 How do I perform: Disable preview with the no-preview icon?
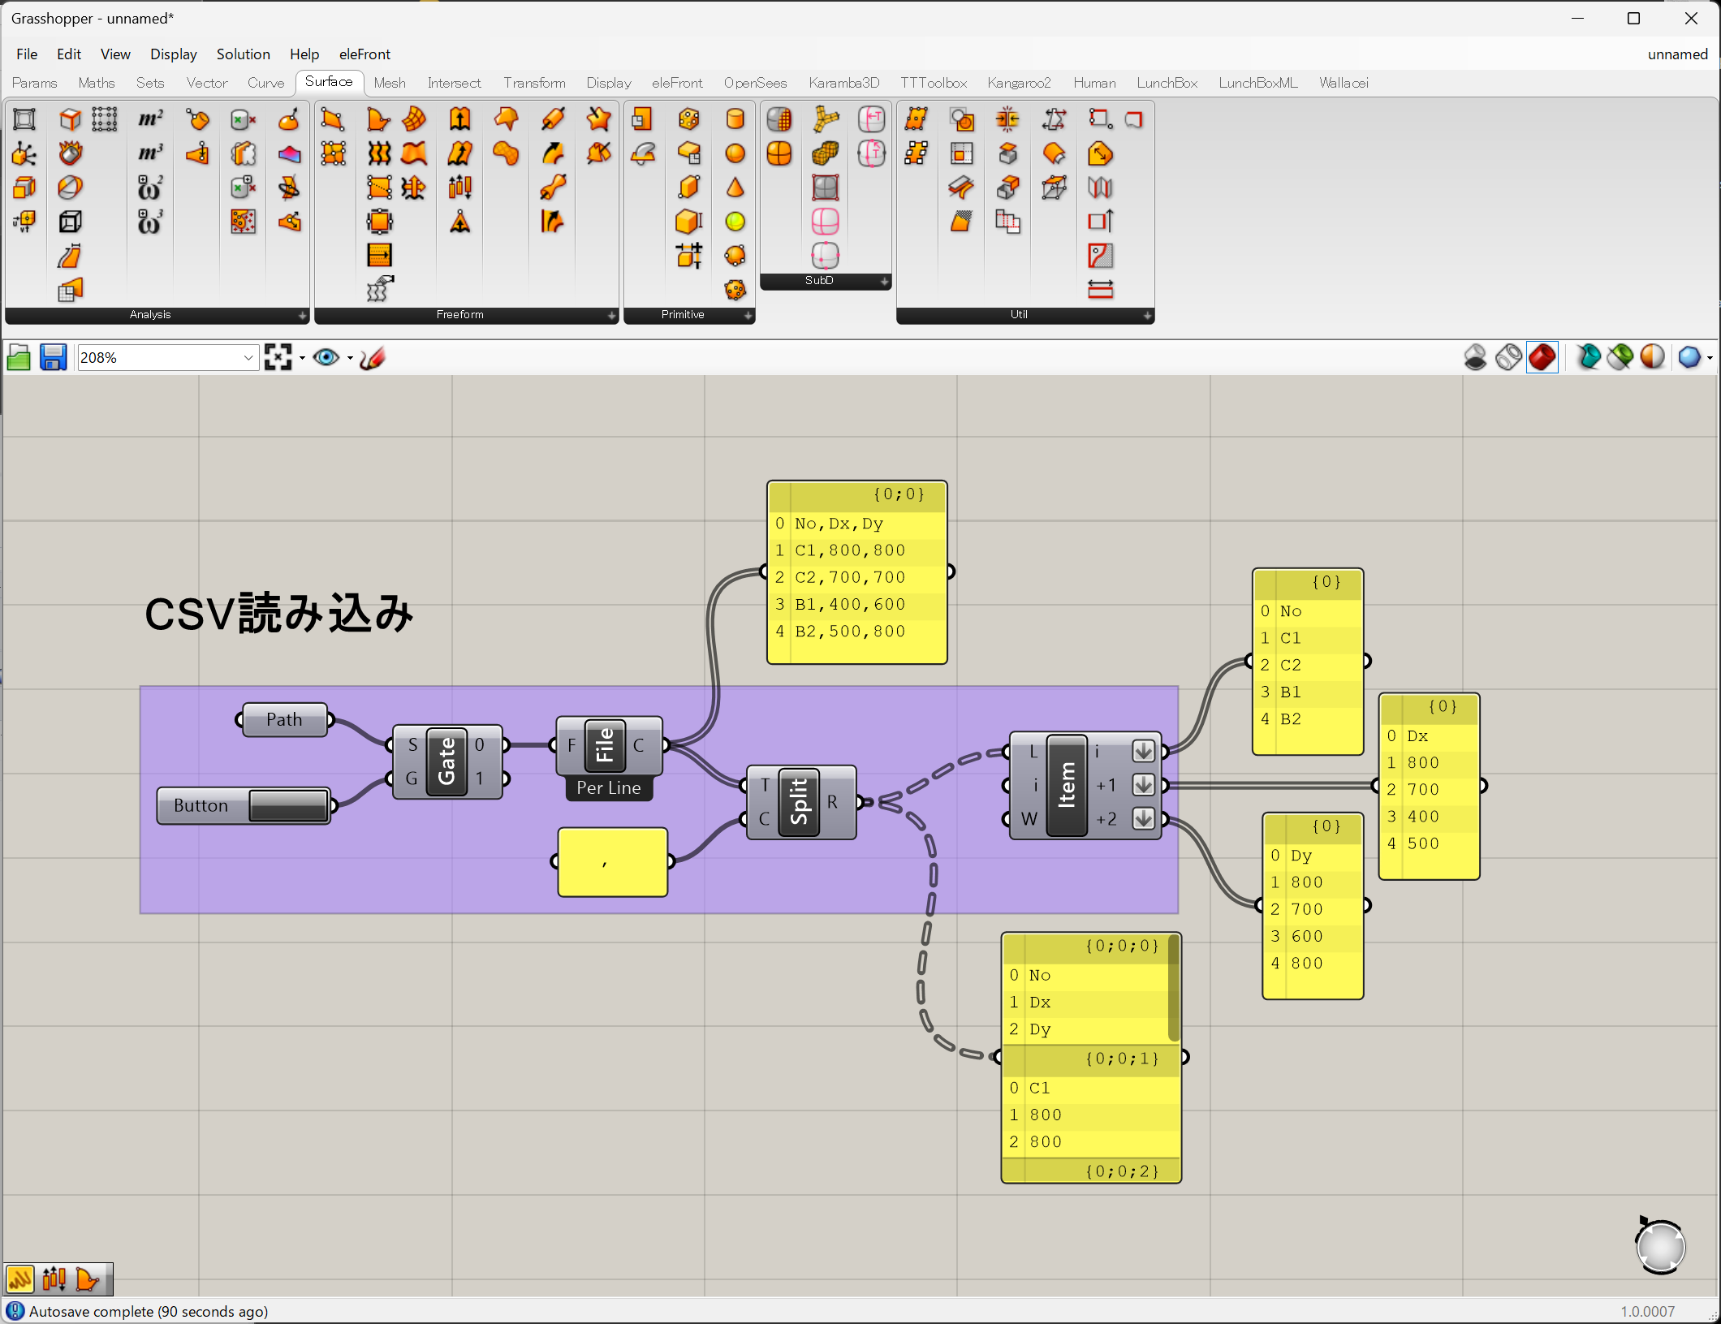(x=1475, y=358)
